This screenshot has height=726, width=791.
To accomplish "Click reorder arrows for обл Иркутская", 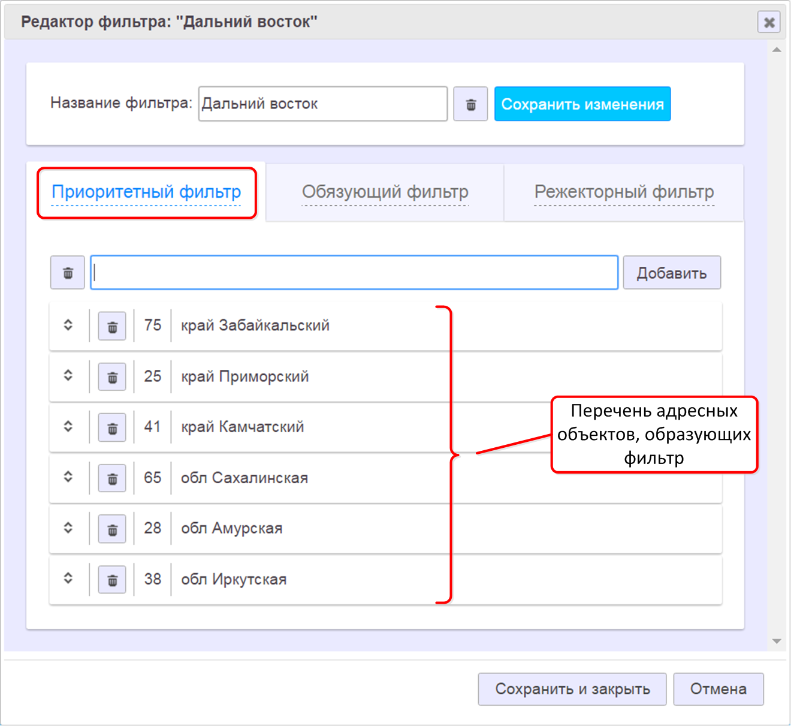I will click(x=68, y=579).
